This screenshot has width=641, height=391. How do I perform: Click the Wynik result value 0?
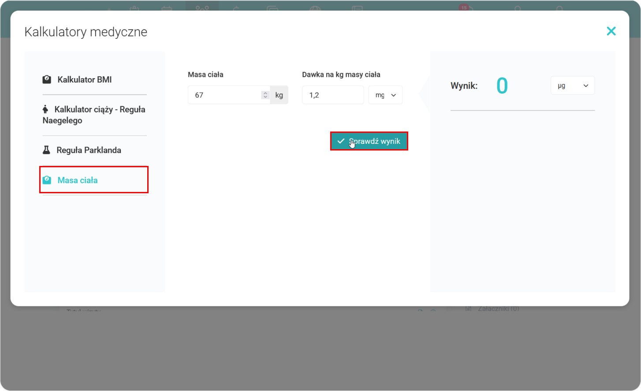point(502,86)
